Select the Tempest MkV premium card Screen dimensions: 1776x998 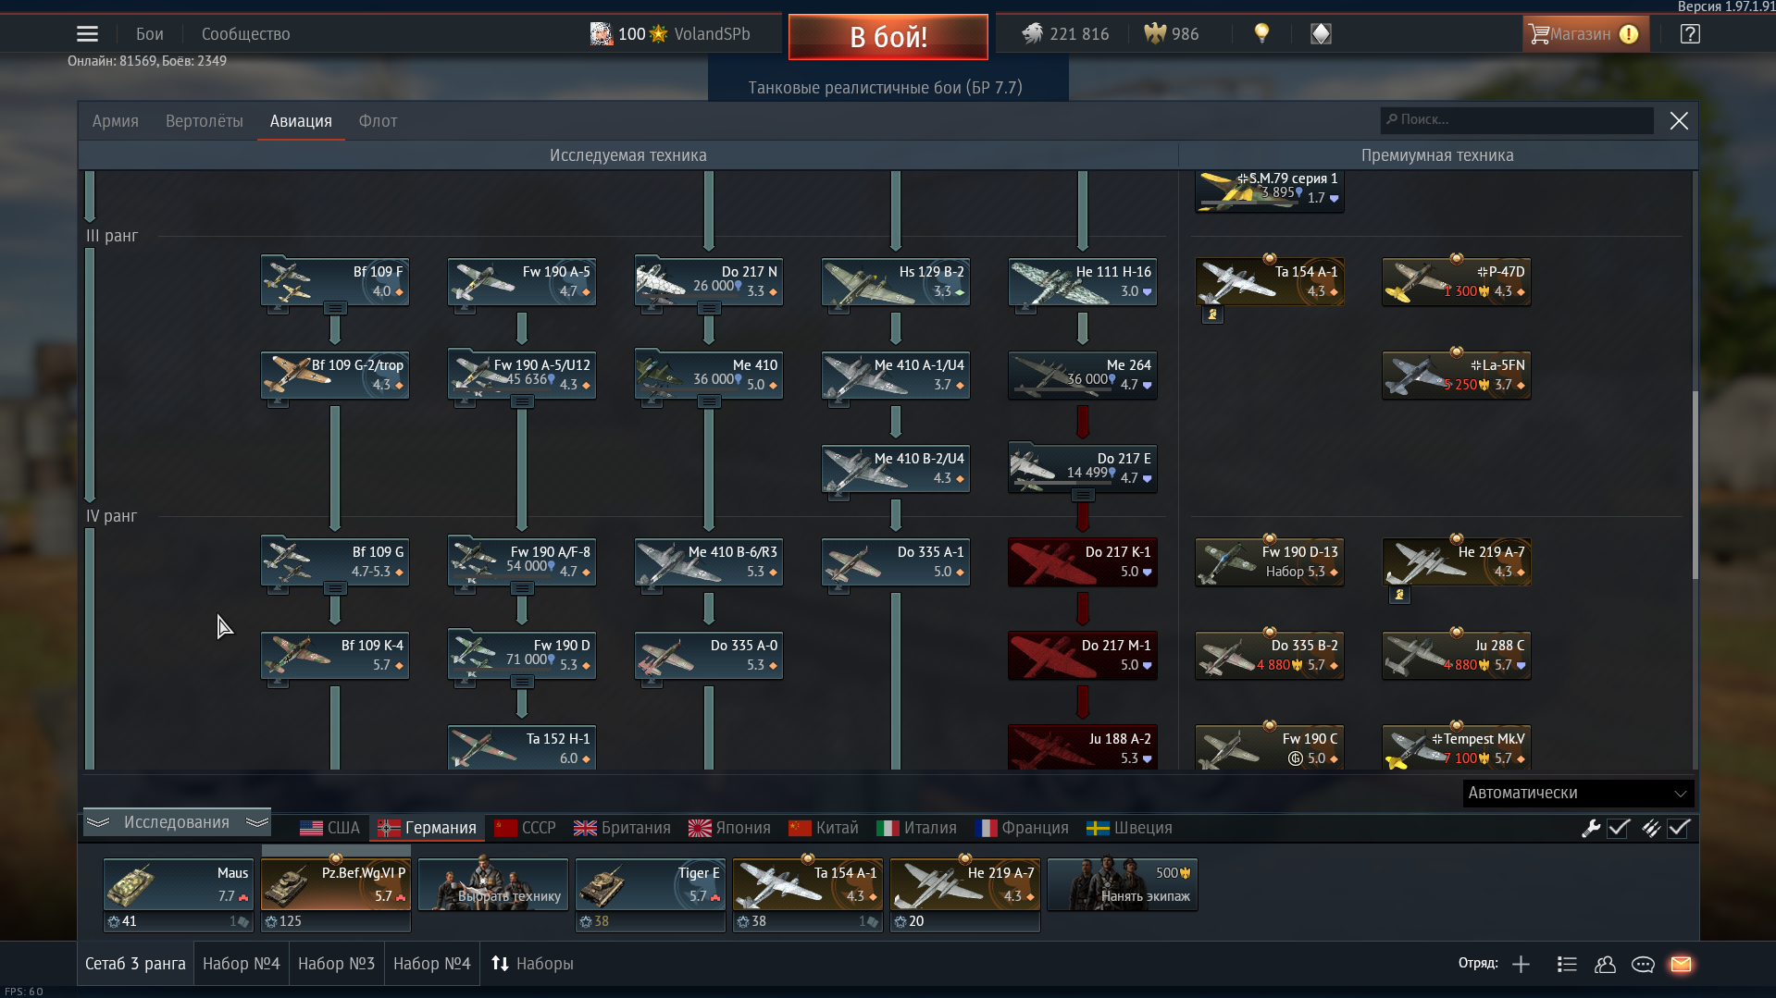pos(1457,747)
